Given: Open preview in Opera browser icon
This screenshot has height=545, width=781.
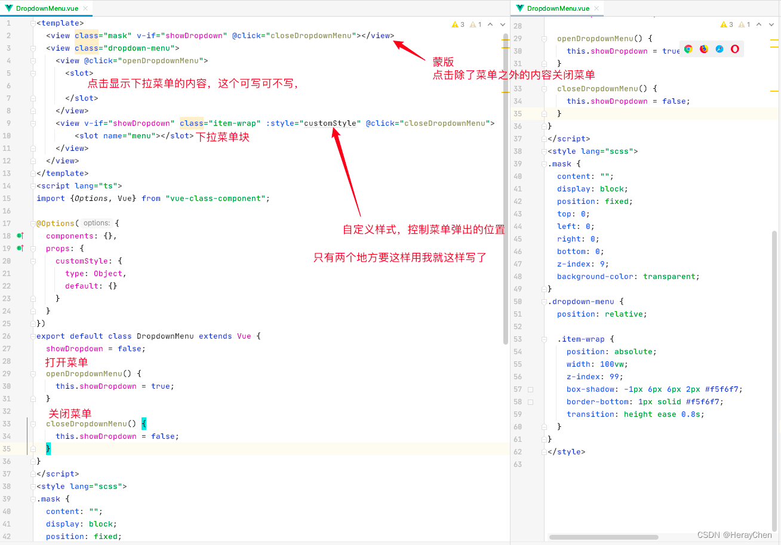Looking at the screenshot, I should tap(735, 49).
